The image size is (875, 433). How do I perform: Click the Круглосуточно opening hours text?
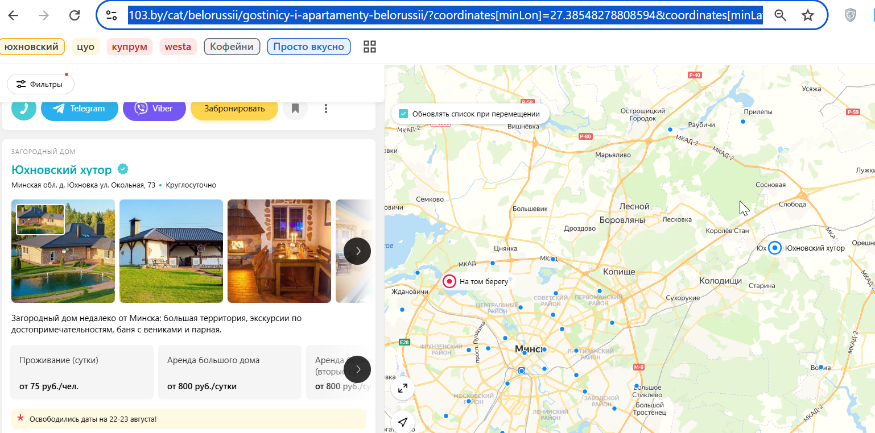point(191,185)
